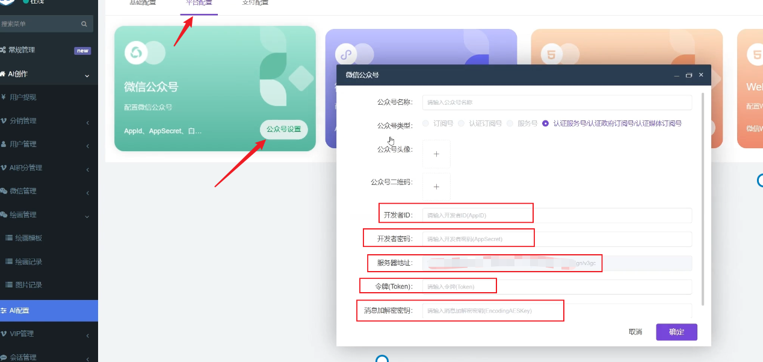Click the 开发者密码 (AppSecret) input field

point(557,239)
